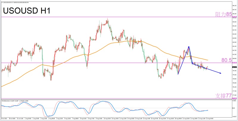The image size is (238, 121).
Task: Click the 83.320 price axis label
Action: pyautogui.click(x=234, y=34)
